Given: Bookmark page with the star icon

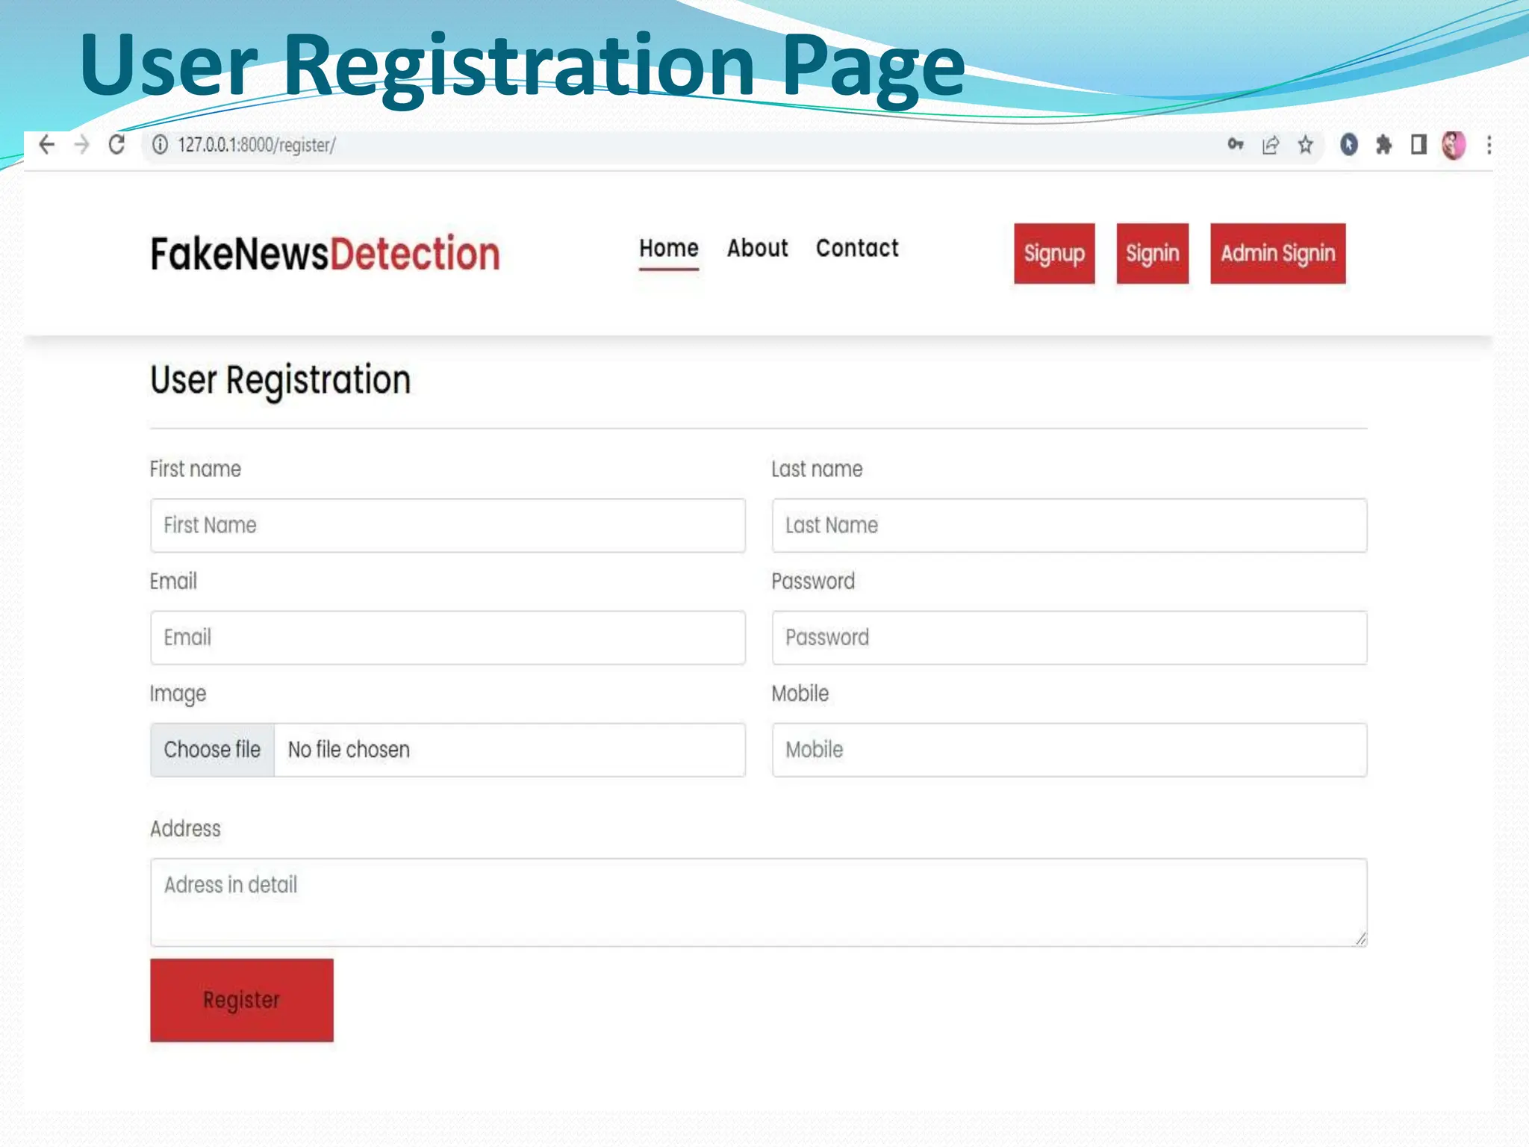Looking at the screenshot, I should tap(1305, 144).
